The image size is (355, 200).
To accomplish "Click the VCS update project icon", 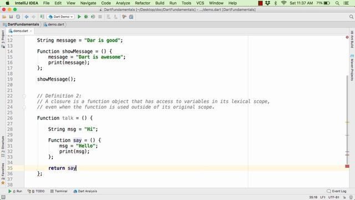I will coord(109,17).
